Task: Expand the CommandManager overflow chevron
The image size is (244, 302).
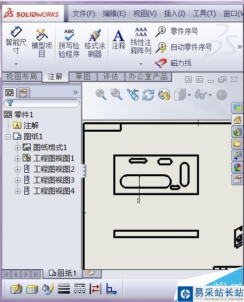Action: pos(240,47)
